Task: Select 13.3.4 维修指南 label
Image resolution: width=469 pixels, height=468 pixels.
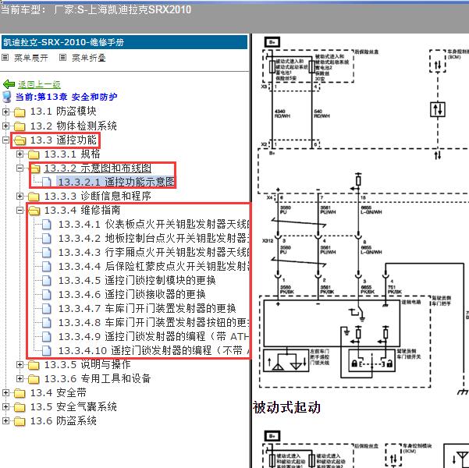Action: (83, 211)
